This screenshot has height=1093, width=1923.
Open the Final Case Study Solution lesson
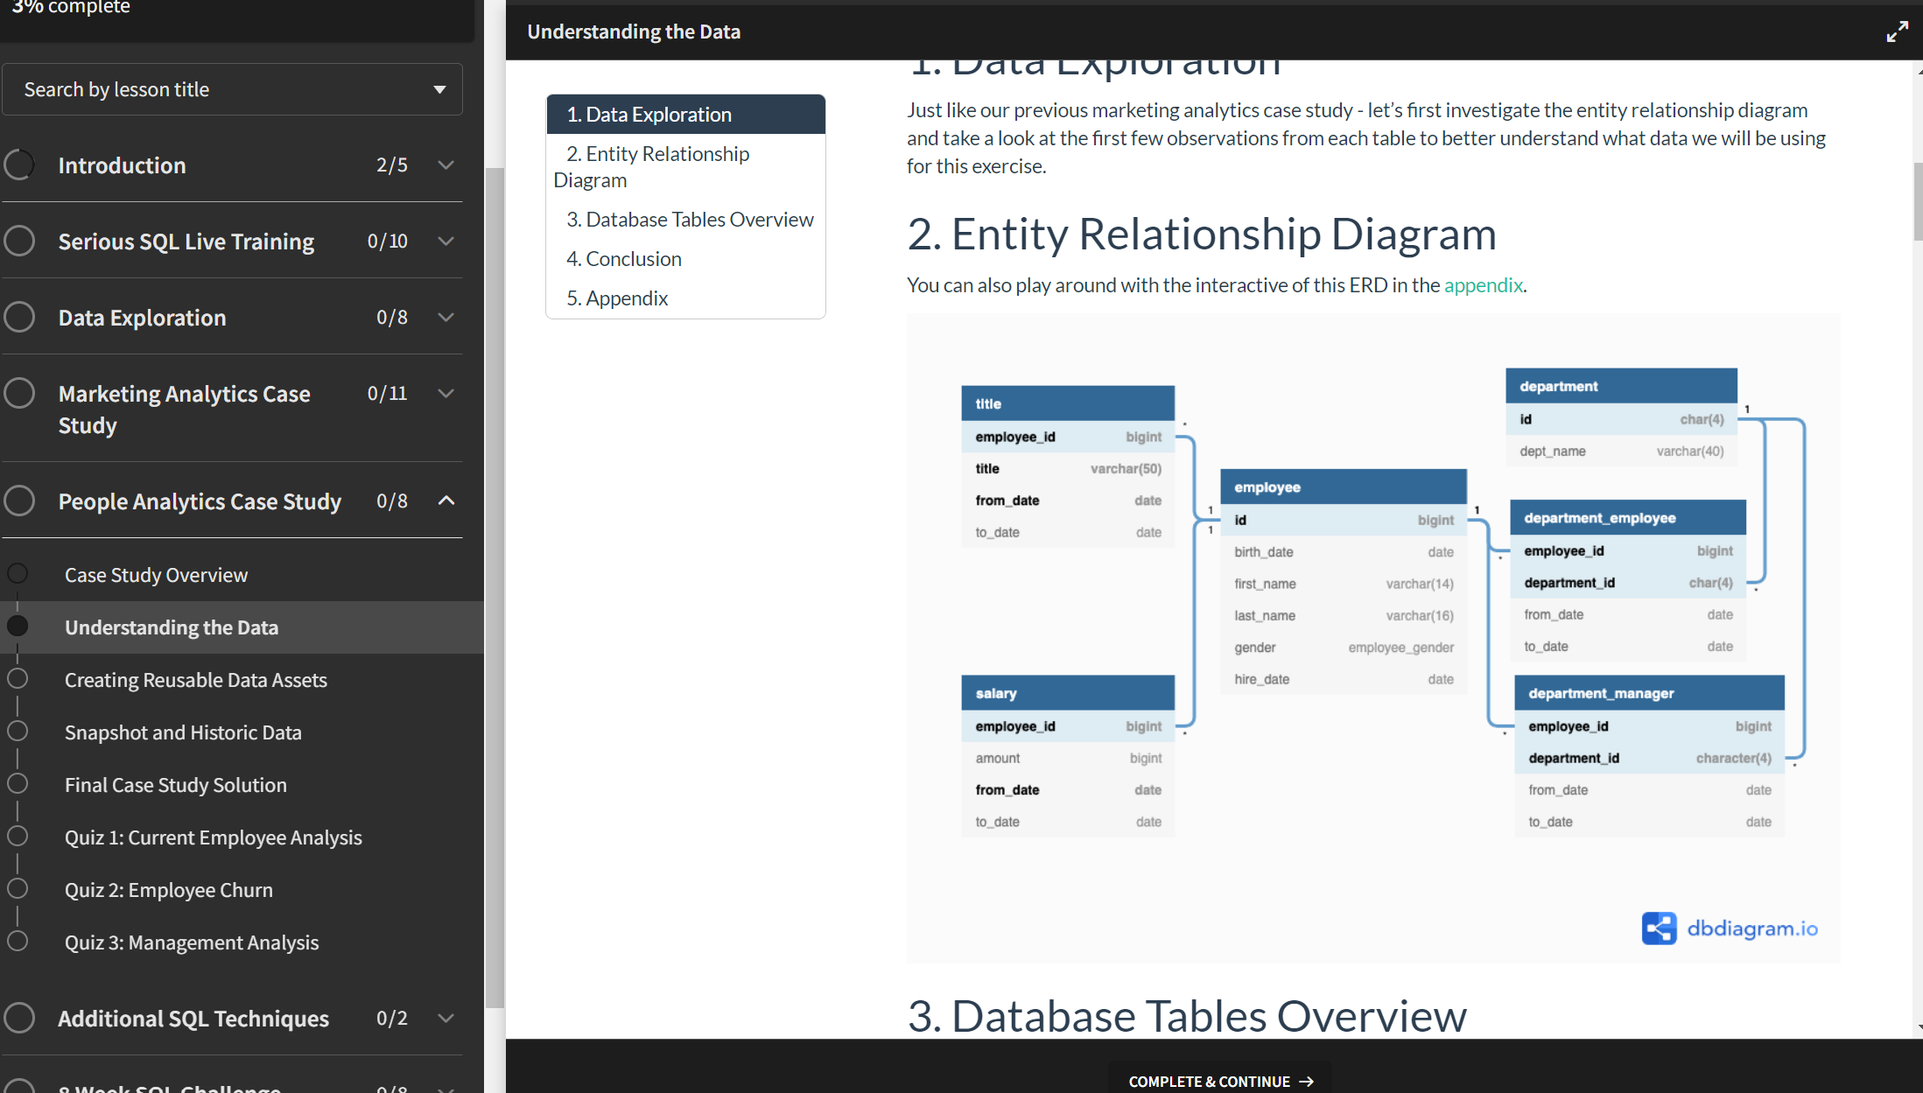176,785
